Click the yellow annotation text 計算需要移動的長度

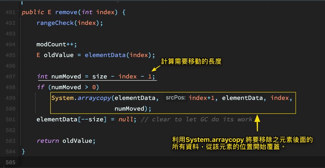click(191, 62)
